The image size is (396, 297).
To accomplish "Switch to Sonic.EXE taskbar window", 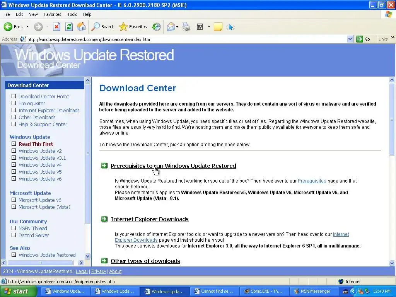I will (x=264, y=291).
